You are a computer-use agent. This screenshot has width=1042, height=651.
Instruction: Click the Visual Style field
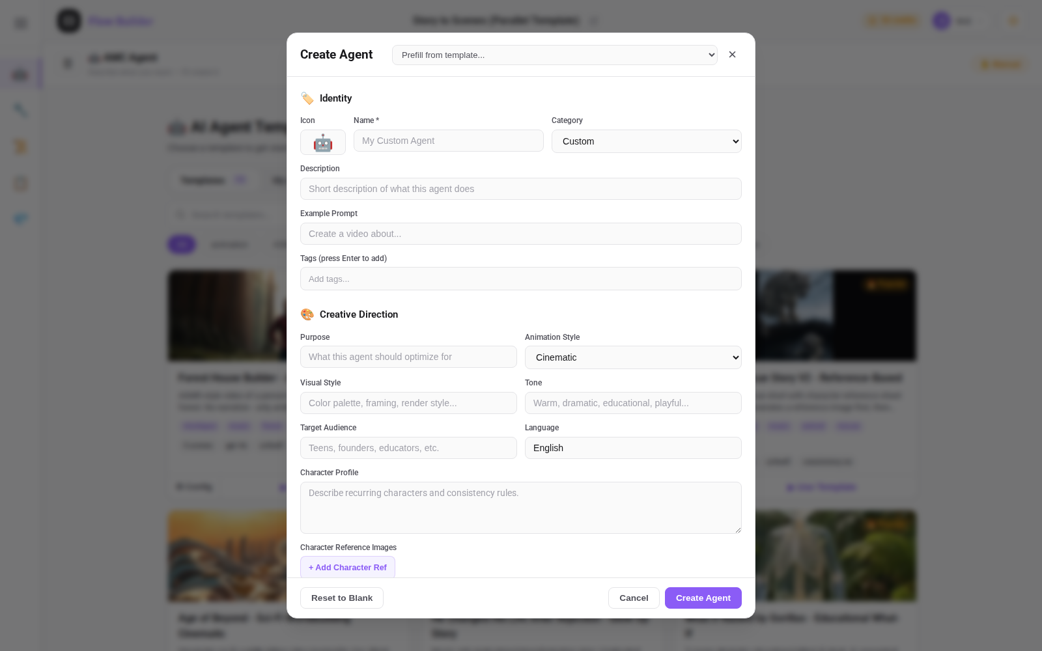408,403
